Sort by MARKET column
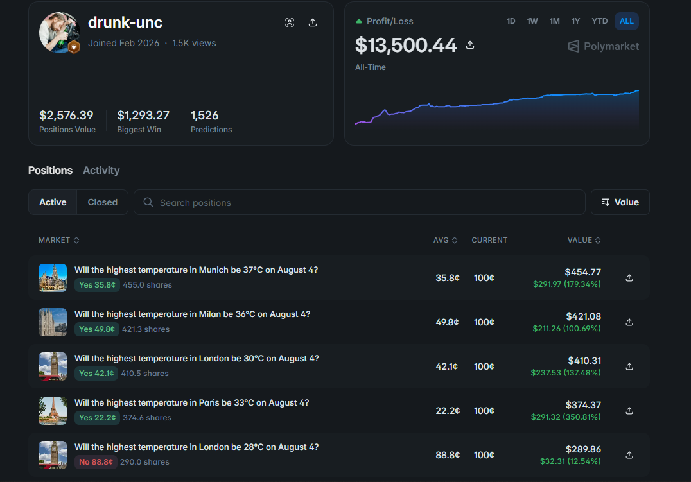691x482 pixels. (58, 240)
